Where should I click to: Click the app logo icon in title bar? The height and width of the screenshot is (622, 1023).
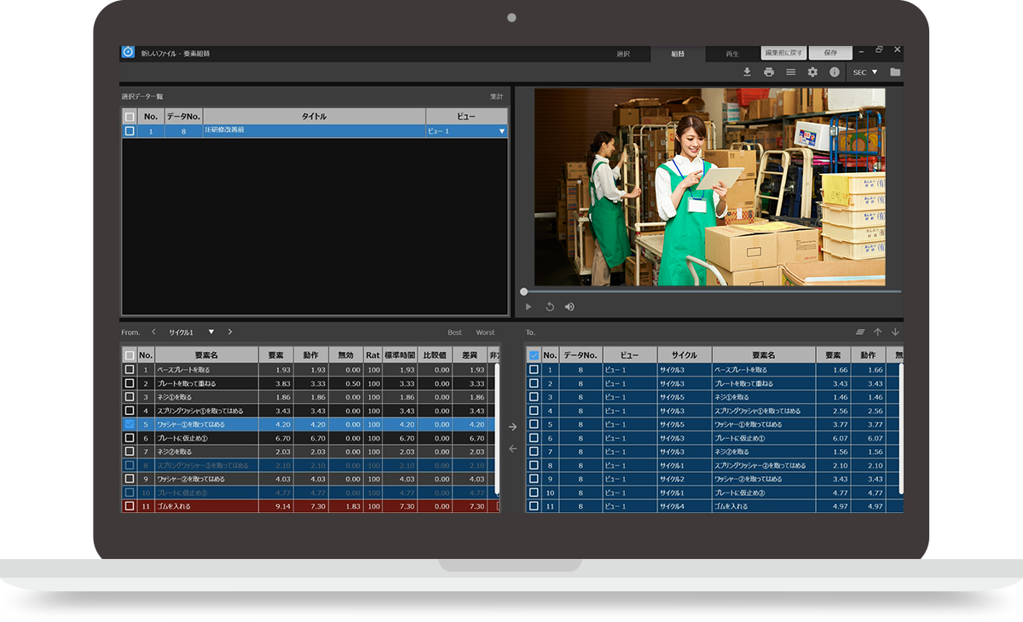(x=128, y=52)
